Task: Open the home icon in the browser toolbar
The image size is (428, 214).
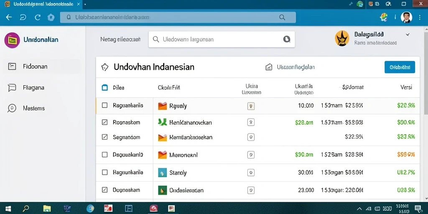Action: coord(51,18)
